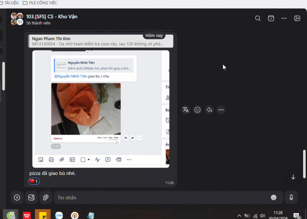Add an emoji reaction to the message
This screenshot has width=307, height=219.
point(197,110)
